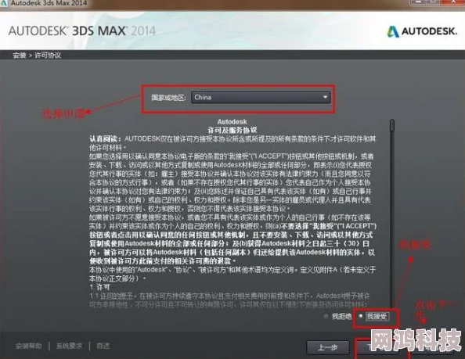The image size is (465, 359).
Task: Click the AUTODESK 3DS MAX 2014 title
Action: [82, 31]
